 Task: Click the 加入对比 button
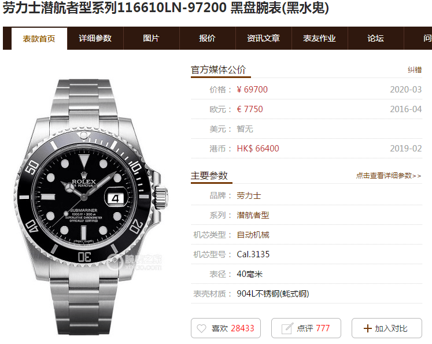click(386, 328)
